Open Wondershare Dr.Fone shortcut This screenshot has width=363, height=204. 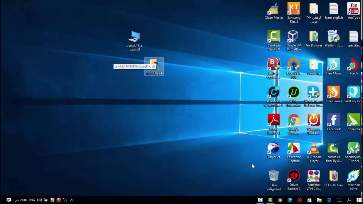(x=314, y=96)
